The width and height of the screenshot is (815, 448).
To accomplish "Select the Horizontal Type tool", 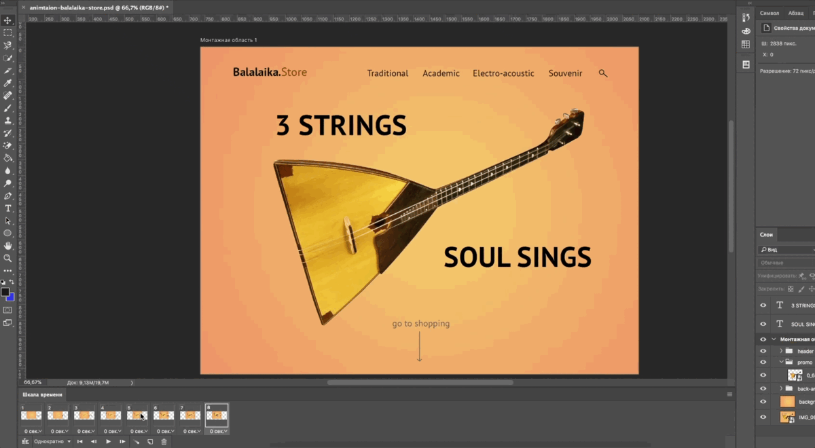I will tap(8, 208).
